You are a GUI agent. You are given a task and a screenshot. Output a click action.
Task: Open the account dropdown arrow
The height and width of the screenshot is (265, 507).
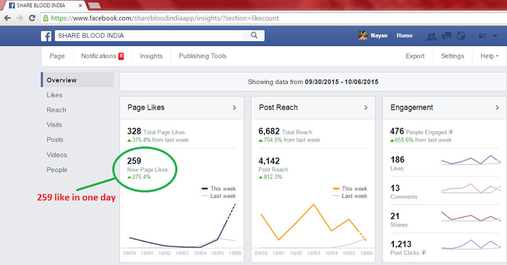tap(495, 36)
